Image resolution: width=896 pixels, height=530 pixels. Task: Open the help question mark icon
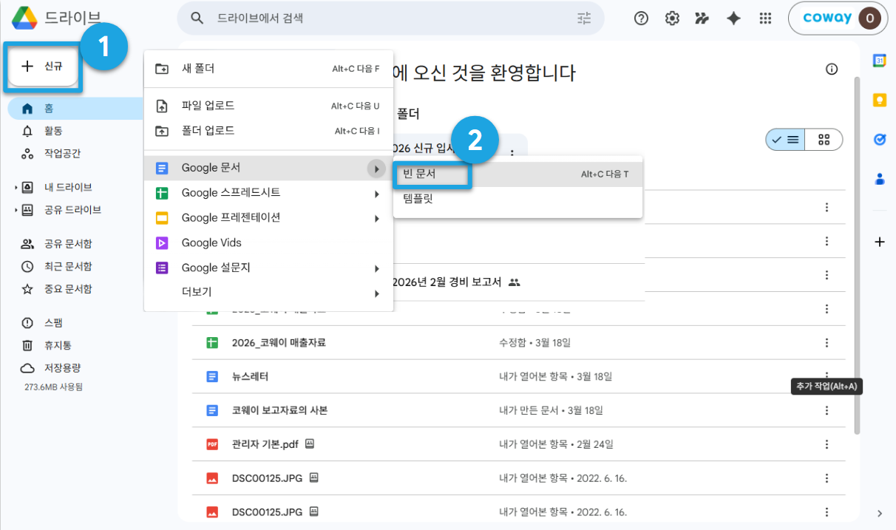[x=641, y=18]
